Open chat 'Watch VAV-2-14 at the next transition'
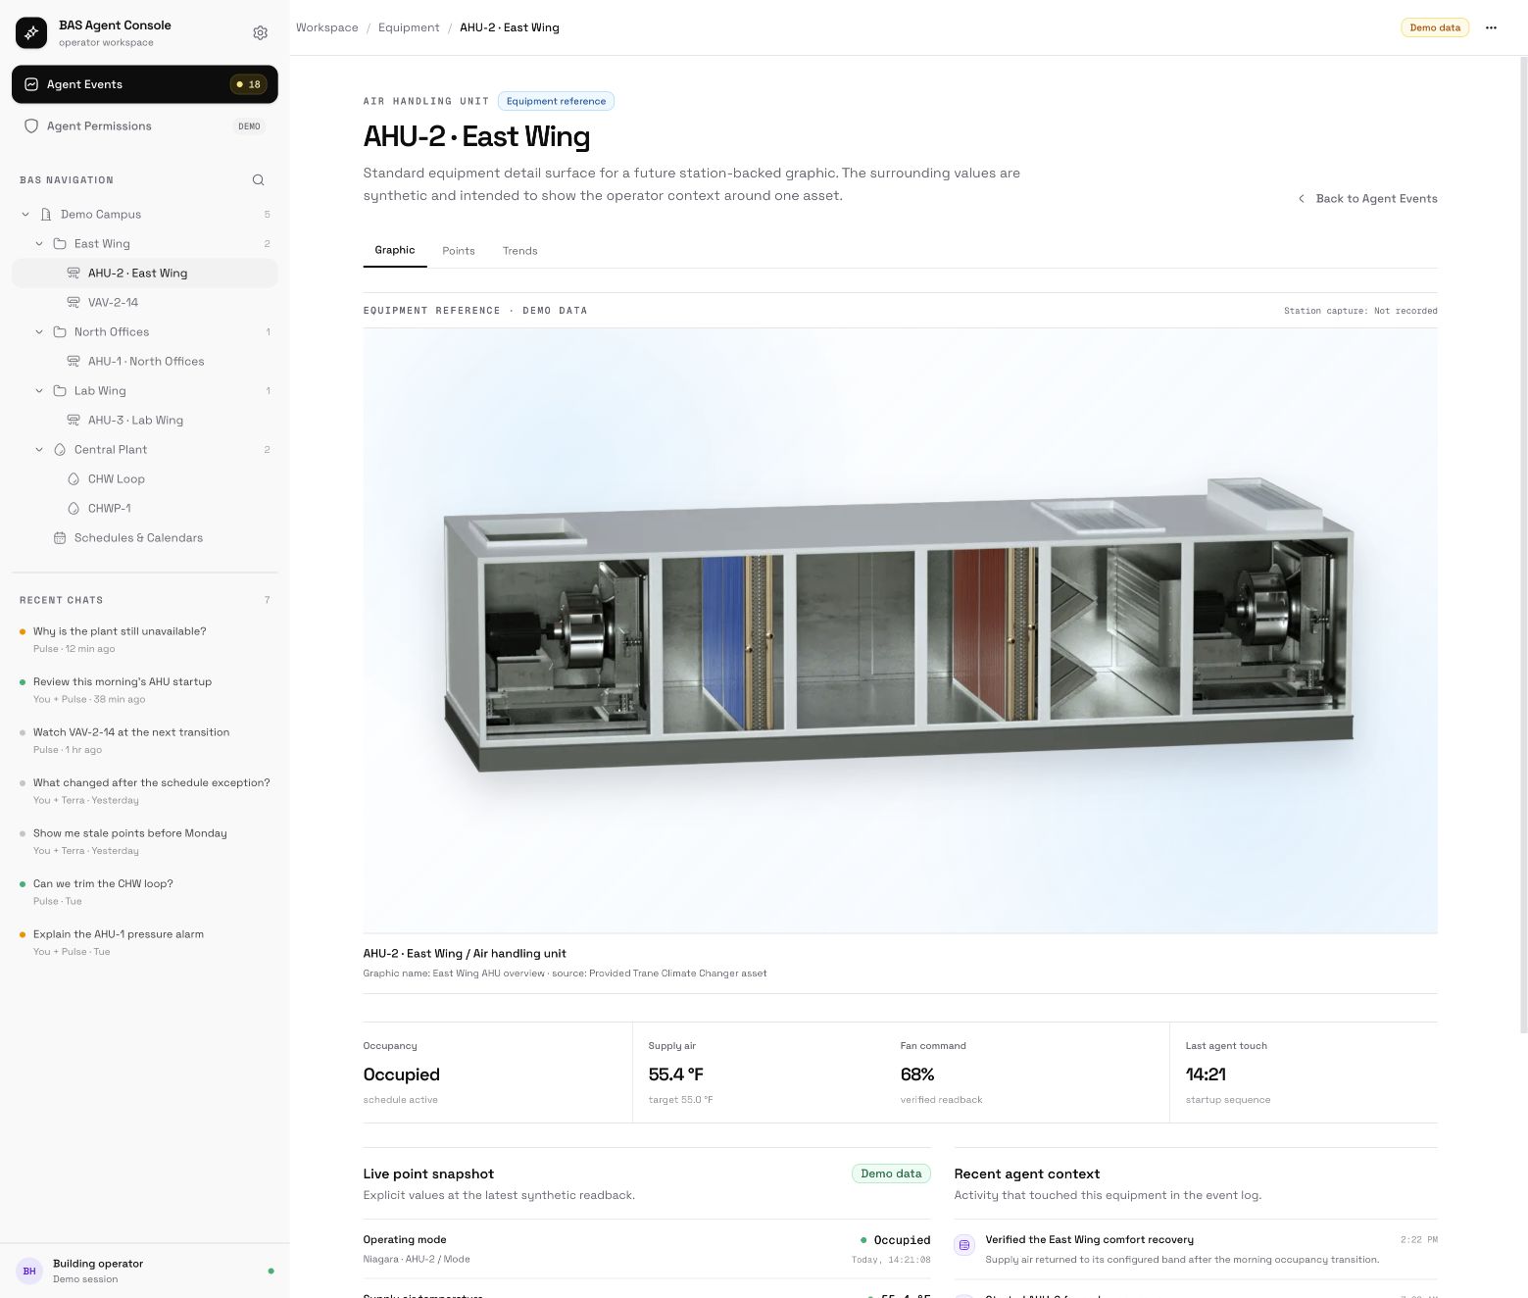The width and height of the screenshot is (1528, 1298). tap(145, 741)
